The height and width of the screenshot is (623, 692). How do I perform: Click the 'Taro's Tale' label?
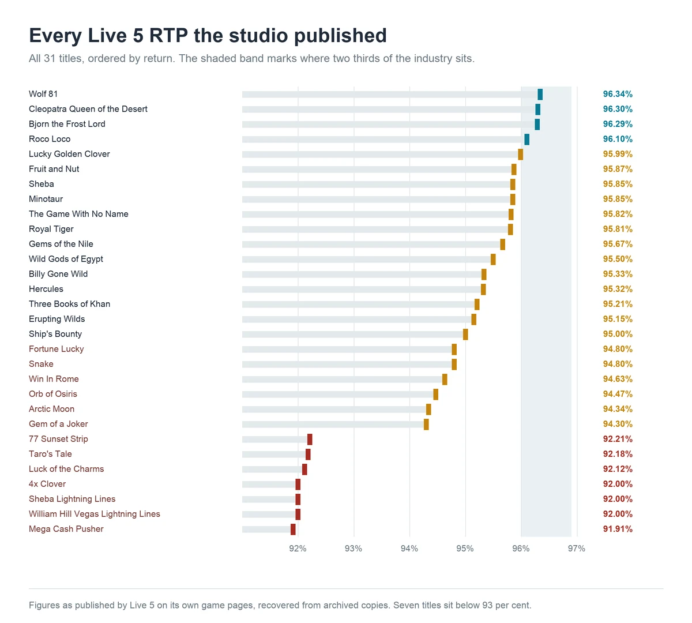(50, 454)
